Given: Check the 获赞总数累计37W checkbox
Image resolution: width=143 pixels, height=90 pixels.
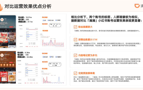Looking at the screenshot, I should [75, 39].
